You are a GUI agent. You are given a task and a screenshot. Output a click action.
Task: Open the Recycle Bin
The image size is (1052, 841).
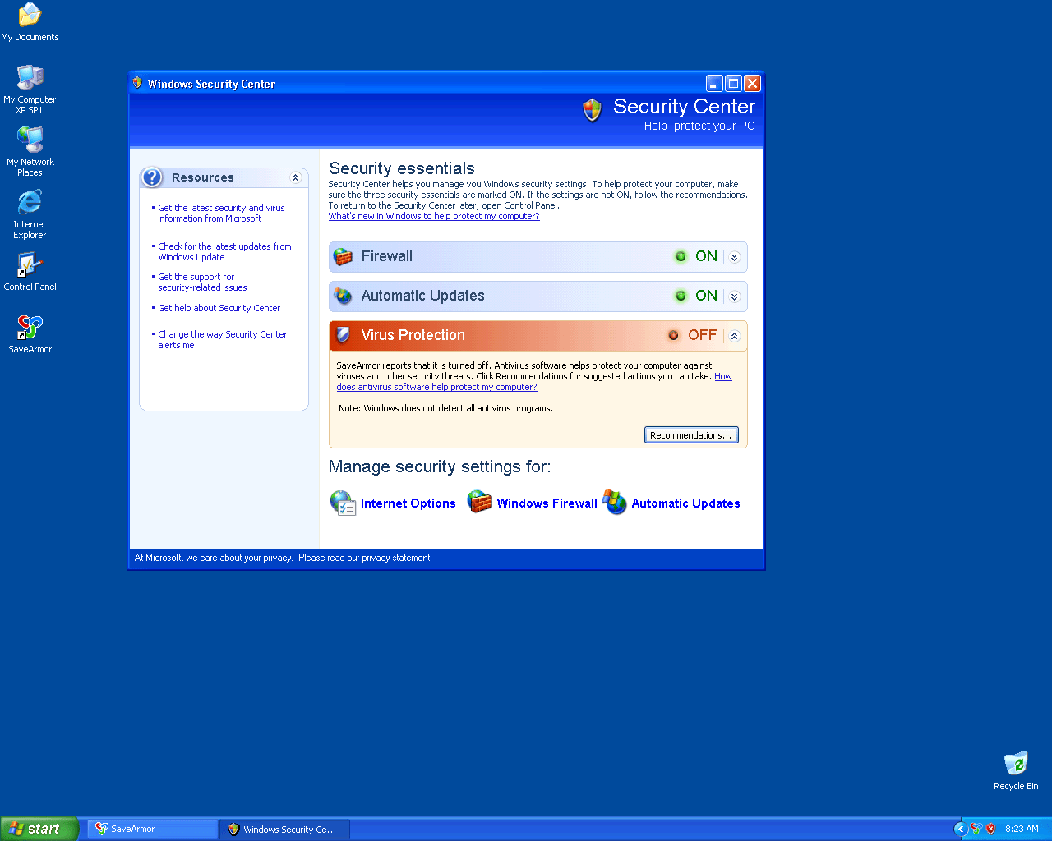click(x=1016, y=764)
